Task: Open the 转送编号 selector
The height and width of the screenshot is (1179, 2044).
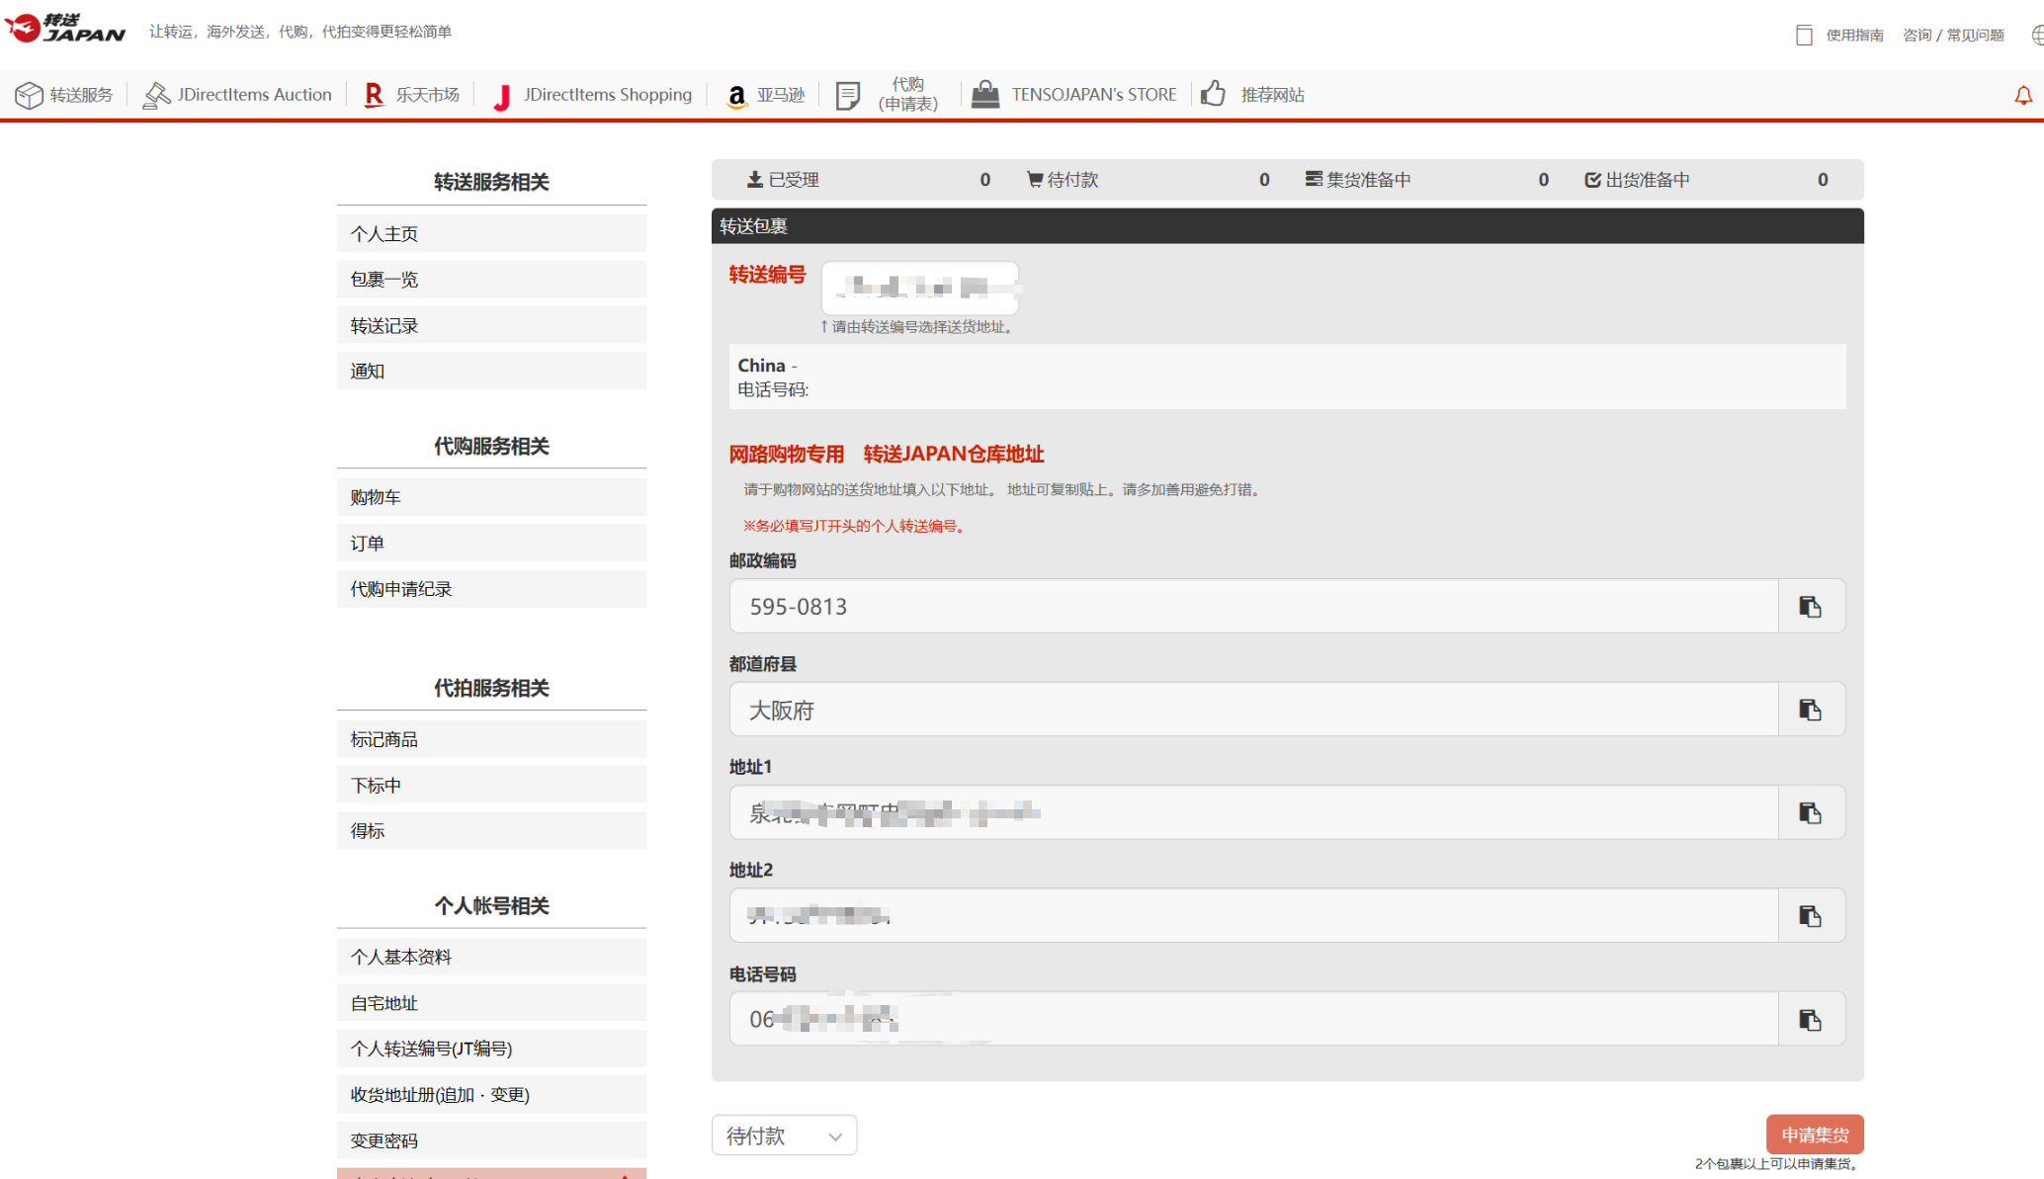Action: pos(920,288)
